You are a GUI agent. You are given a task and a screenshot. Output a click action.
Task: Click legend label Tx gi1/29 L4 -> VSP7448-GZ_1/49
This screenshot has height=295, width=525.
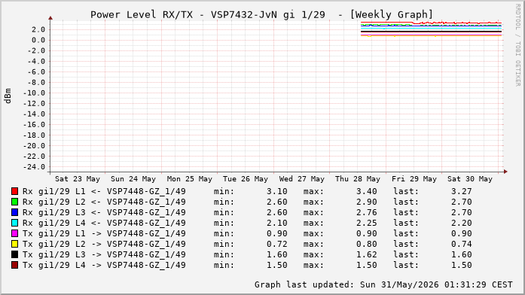(104, 265)
